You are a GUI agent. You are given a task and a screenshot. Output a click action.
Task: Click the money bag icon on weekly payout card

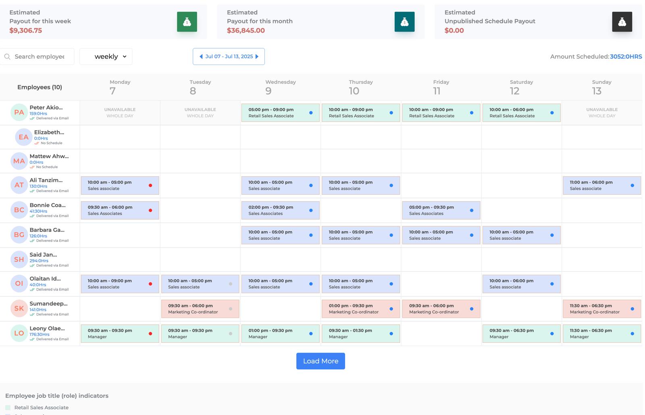coord(187,22)
